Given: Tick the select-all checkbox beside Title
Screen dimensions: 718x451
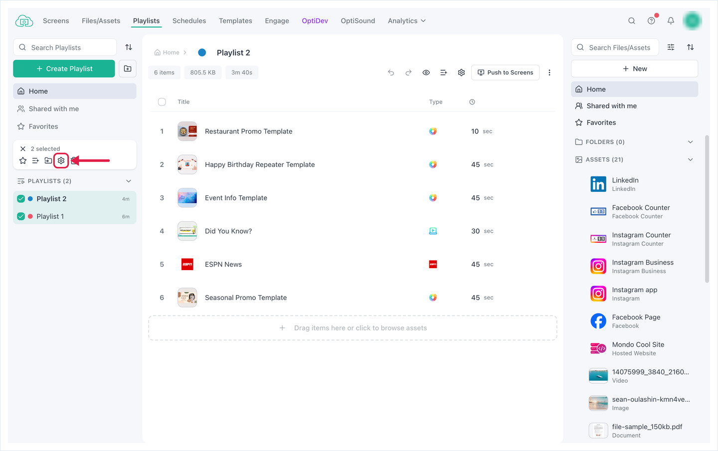Looking at the screenshot, I should [162, 102].
